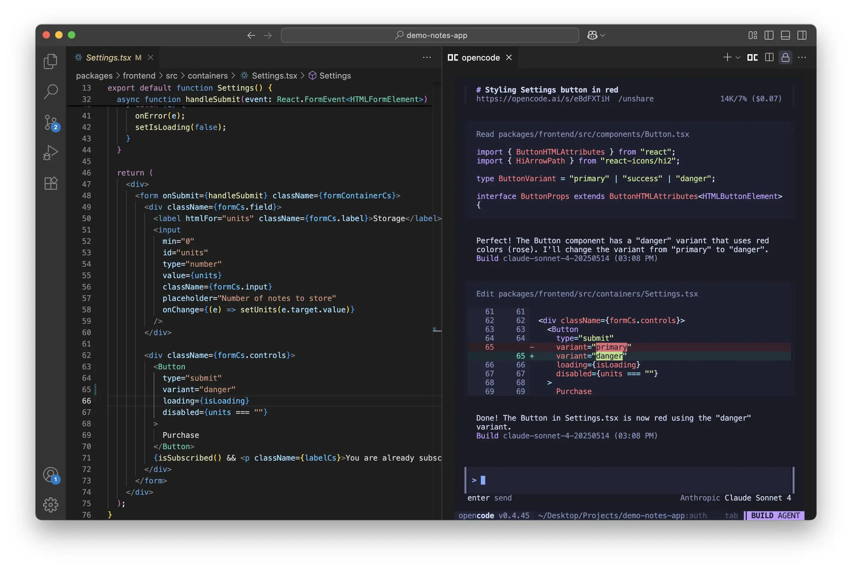
Task: Open more actions for the opencode group
Action: point(802,58)
